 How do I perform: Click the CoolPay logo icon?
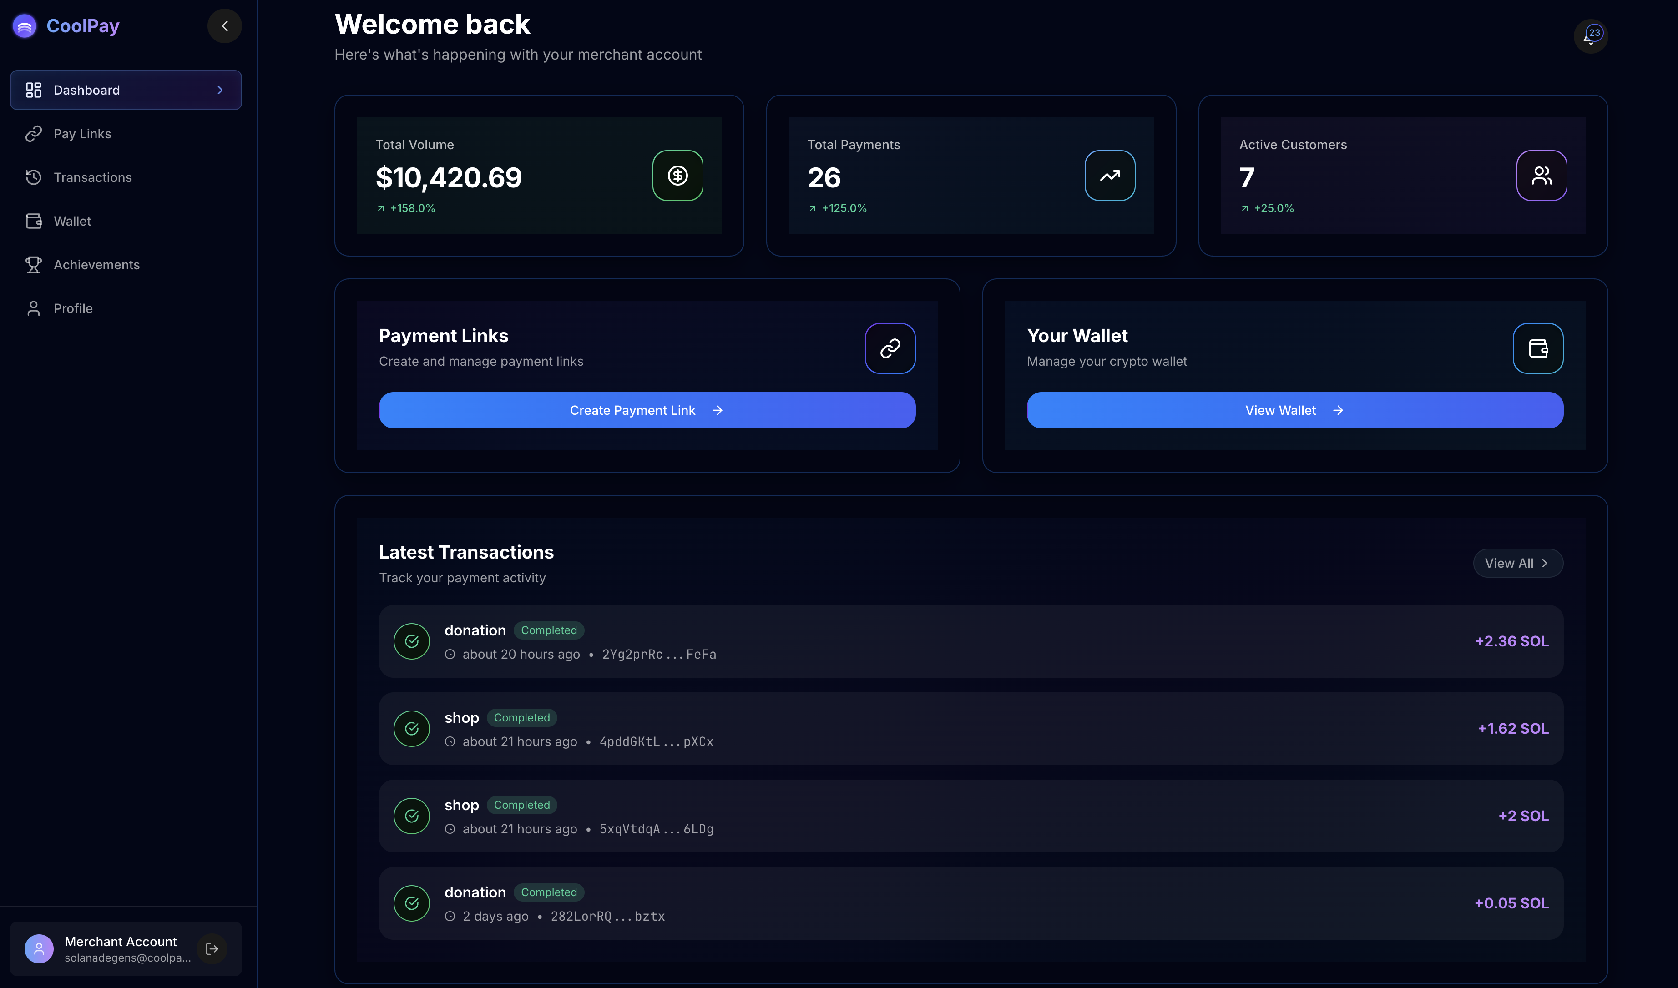(x=25, y=26)
